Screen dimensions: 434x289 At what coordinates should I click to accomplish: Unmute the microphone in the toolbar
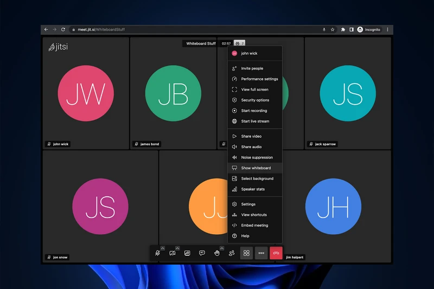157,253
